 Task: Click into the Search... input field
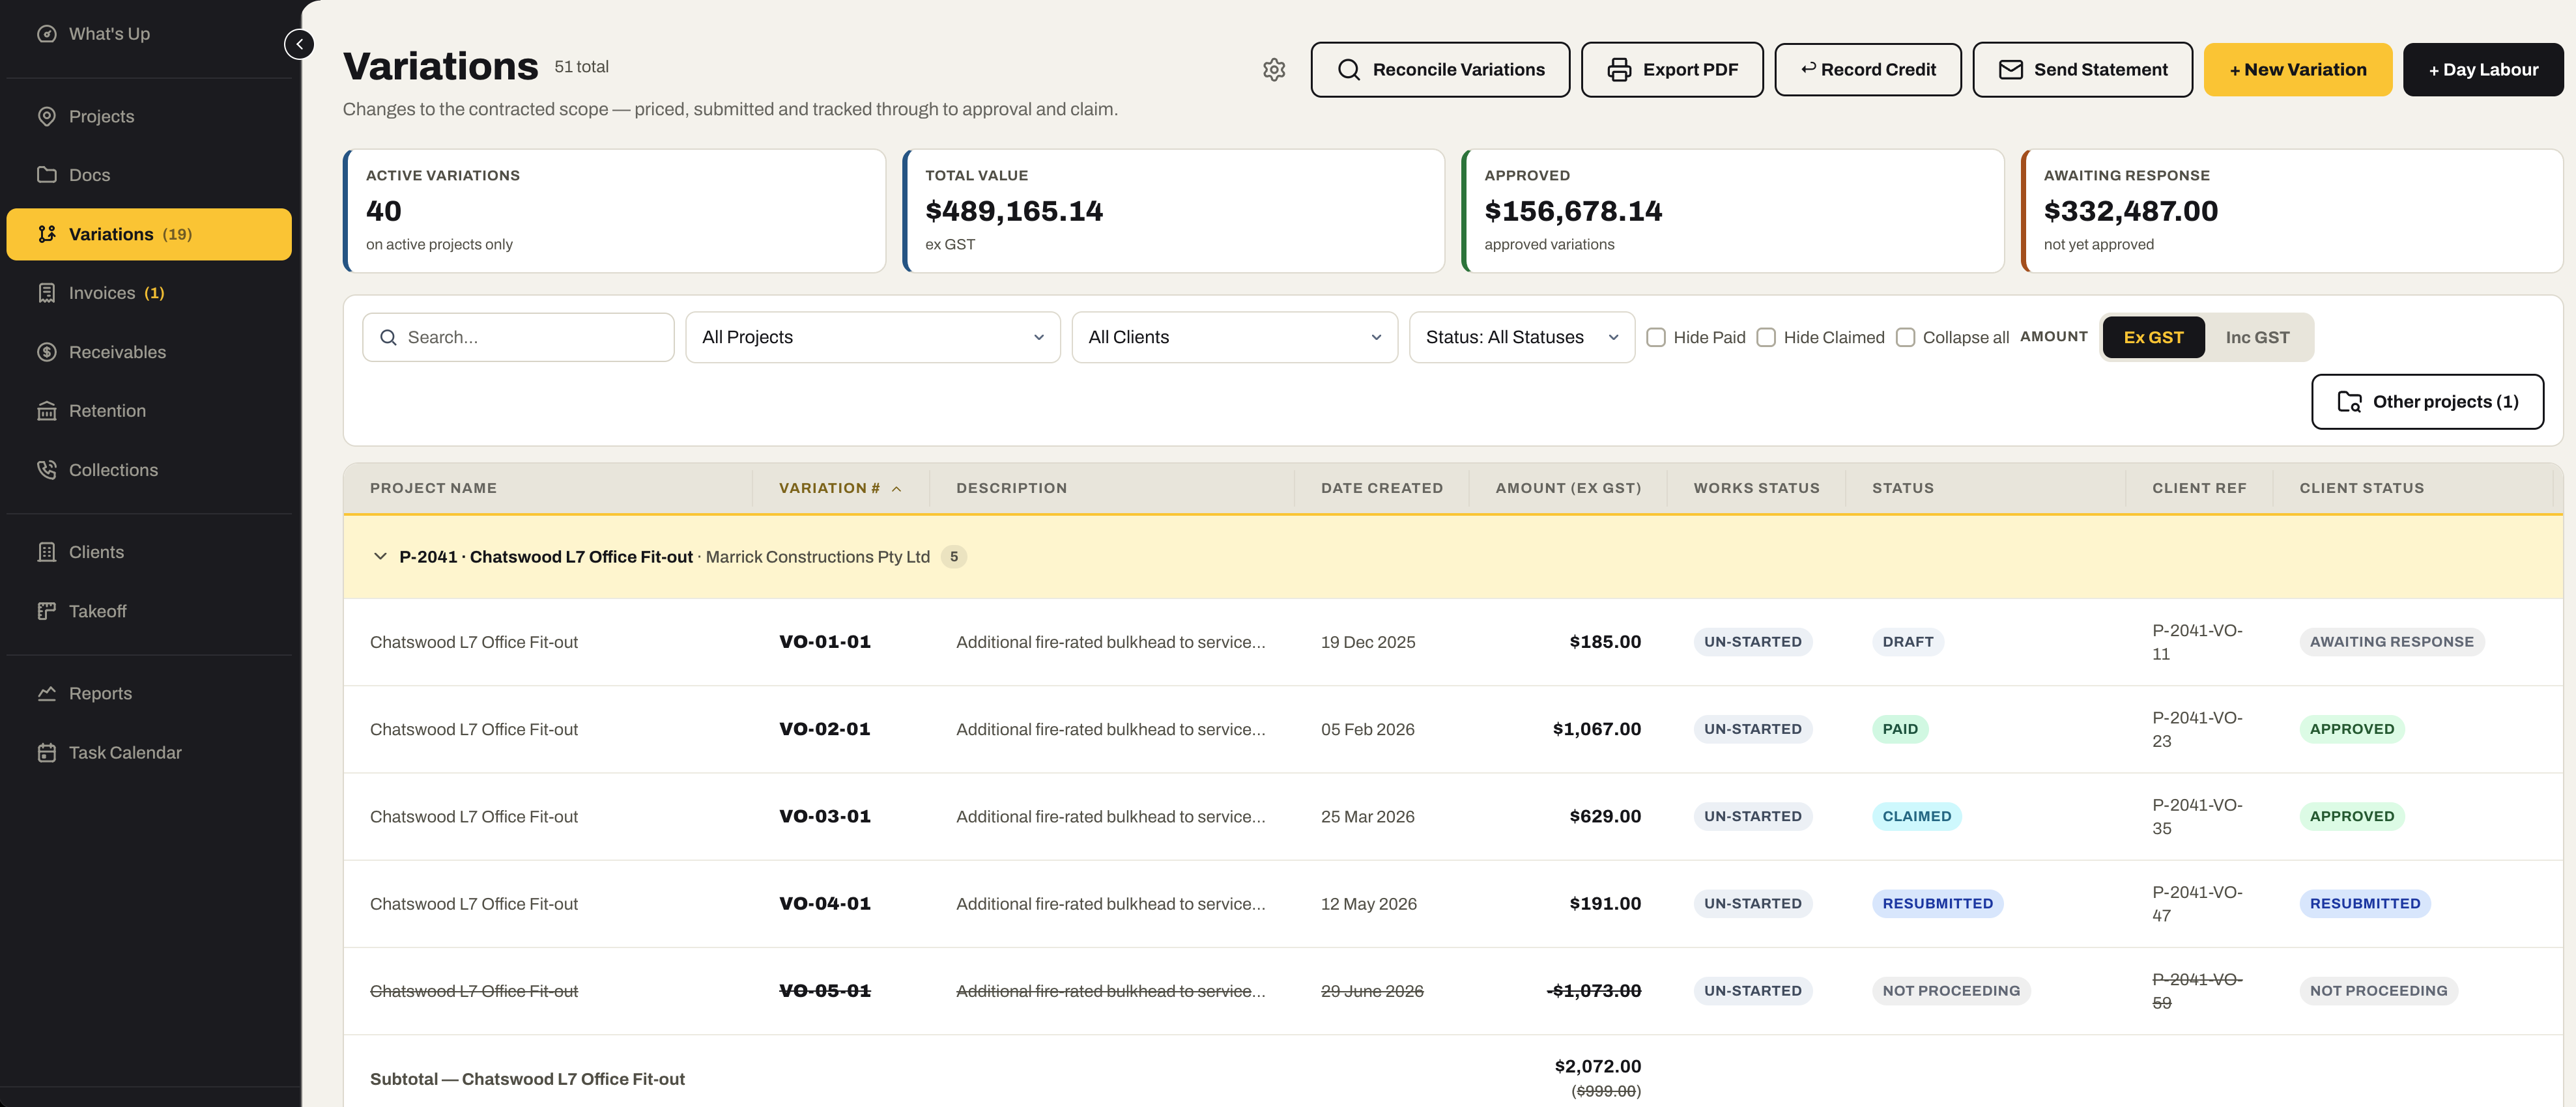point(518,338)
